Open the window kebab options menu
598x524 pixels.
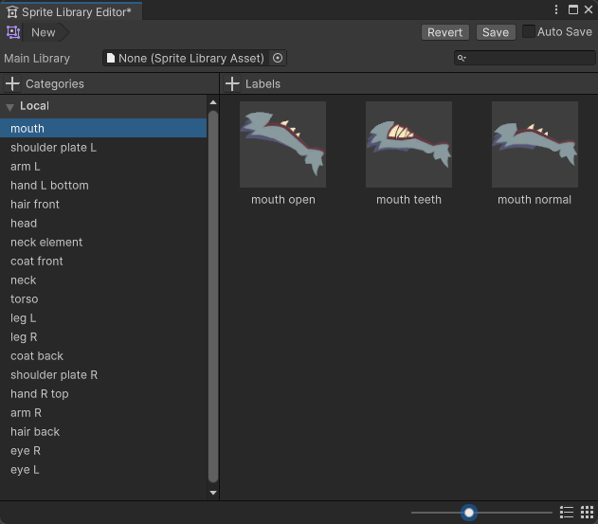[557, 9]
